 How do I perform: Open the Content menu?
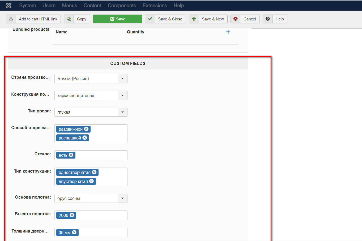pos(92,5)
